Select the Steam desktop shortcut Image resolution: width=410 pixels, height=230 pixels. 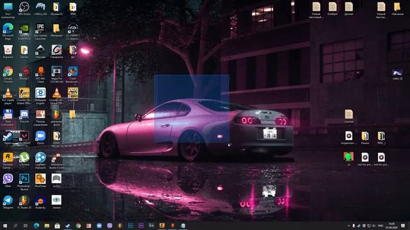(x=8, y=136)
